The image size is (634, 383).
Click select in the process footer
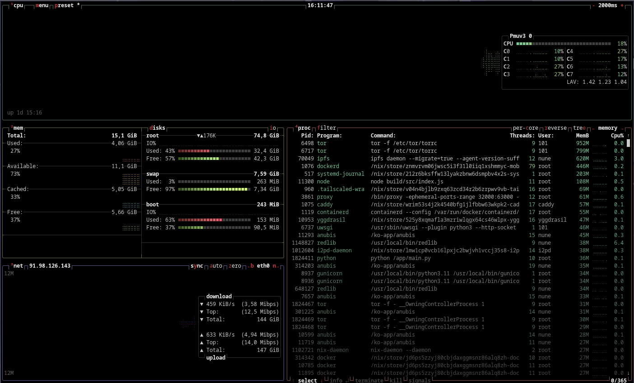pos(308,381)
